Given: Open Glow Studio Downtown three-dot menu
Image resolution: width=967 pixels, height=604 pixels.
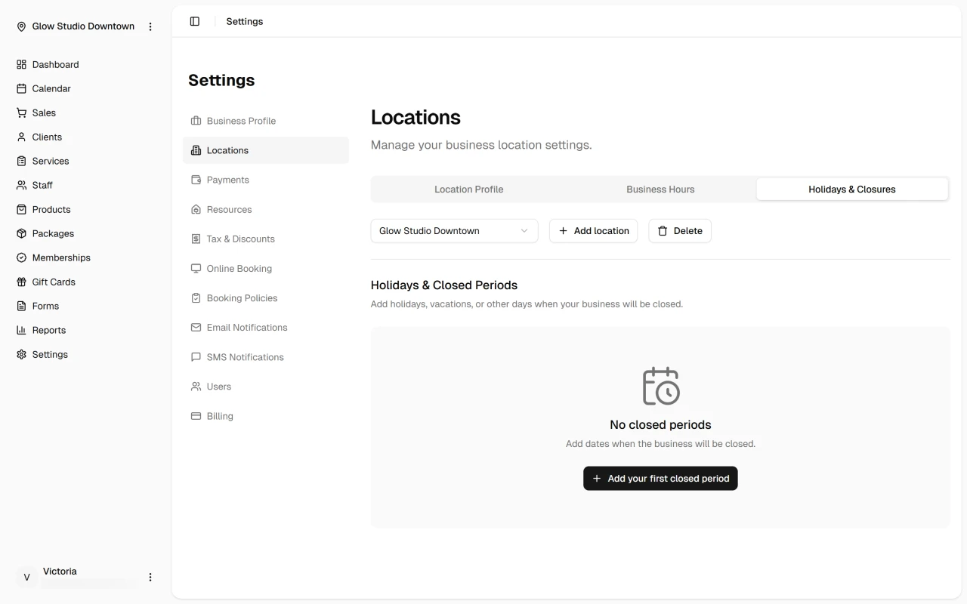Looking at the screenshot, I should point(150,26).
